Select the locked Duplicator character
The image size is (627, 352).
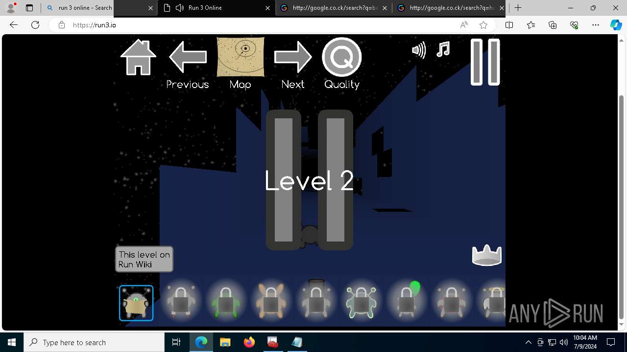coord(362,303)
